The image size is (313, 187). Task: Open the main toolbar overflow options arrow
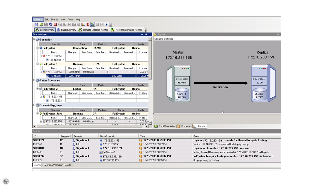111,25
